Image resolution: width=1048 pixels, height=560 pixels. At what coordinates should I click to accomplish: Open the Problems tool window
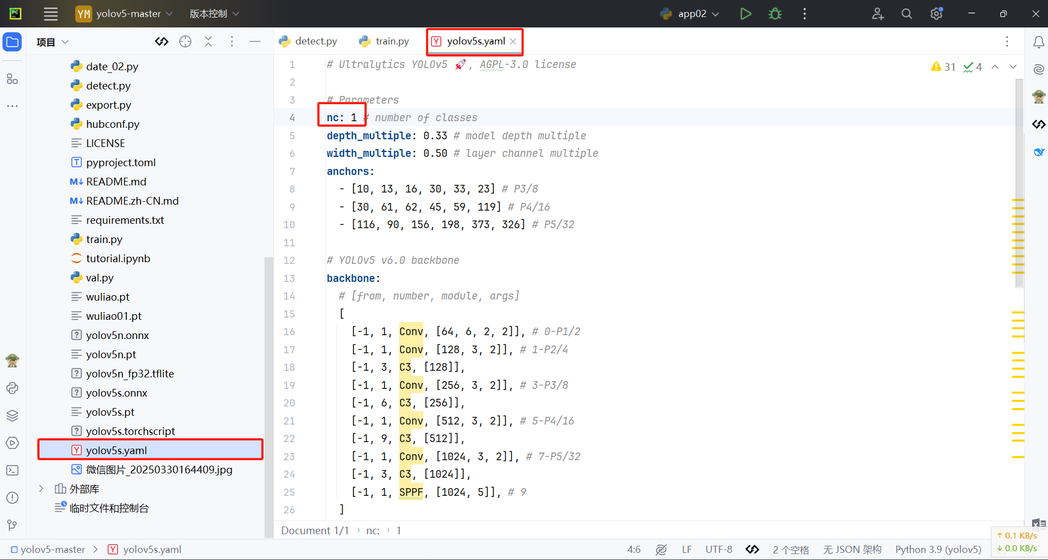(x=12, y=498)
